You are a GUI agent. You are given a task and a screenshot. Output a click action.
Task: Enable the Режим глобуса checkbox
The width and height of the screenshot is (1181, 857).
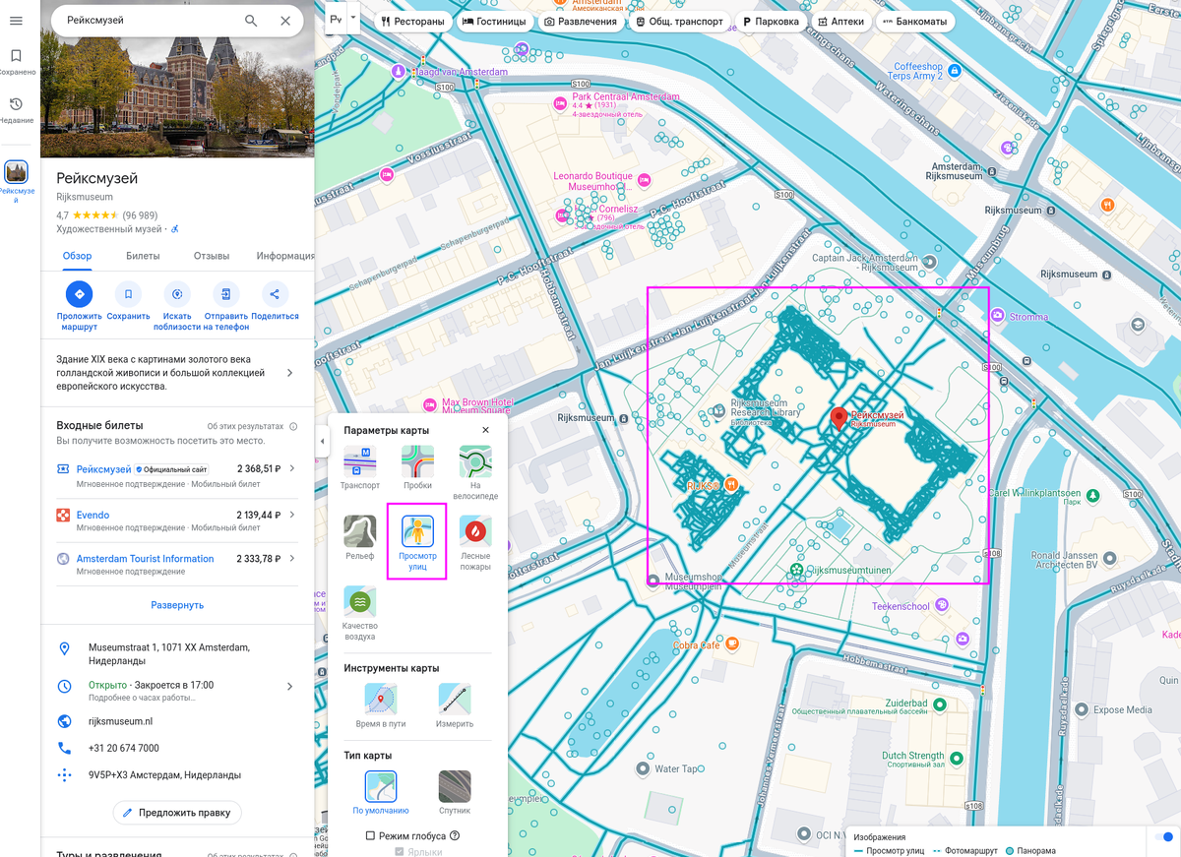[x=370, y=835]
